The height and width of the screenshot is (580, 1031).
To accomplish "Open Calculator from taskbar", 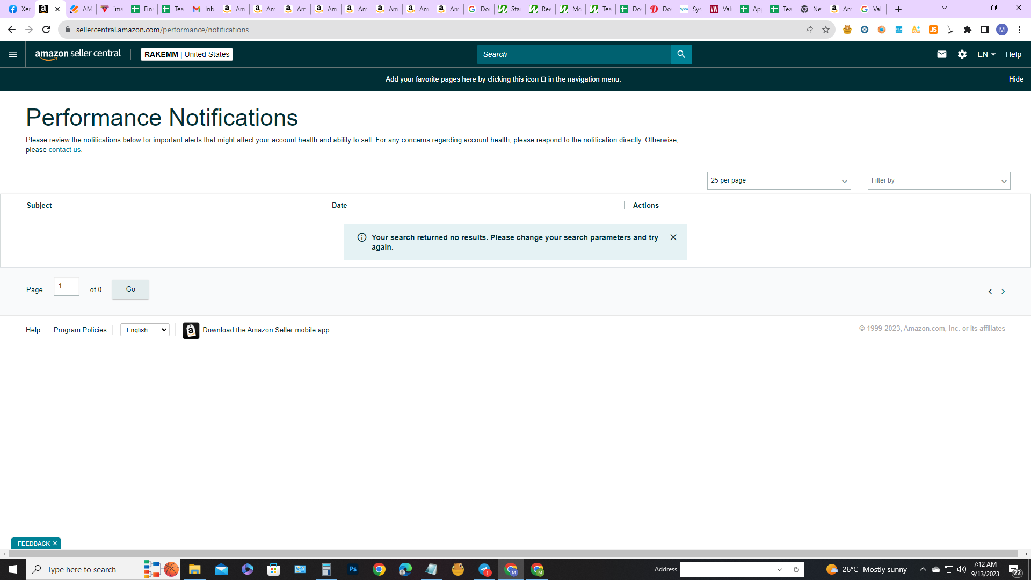I will click(x=326, y=569).
